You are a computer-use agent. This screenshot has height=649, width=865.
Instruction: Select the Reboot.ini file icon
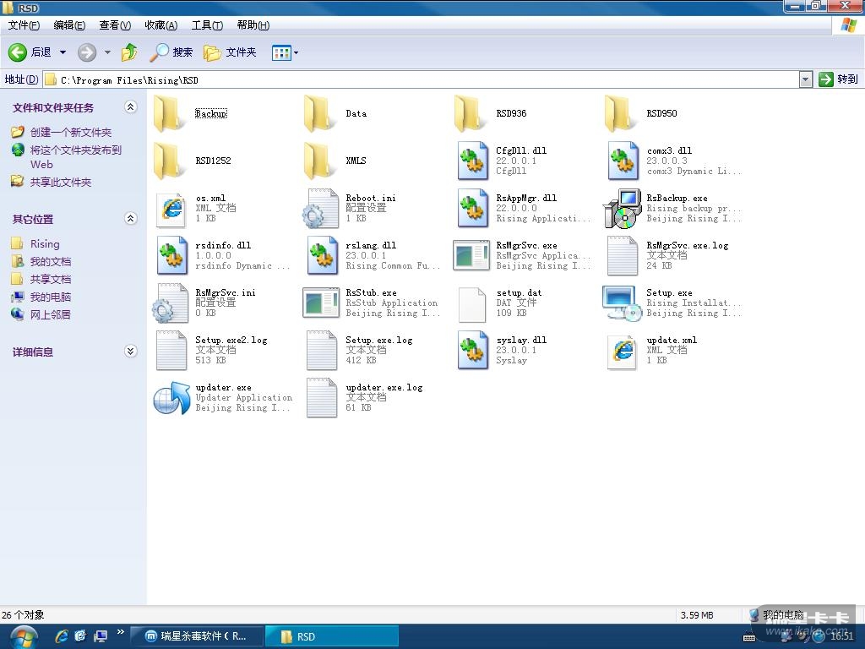(x=321, y=209)
